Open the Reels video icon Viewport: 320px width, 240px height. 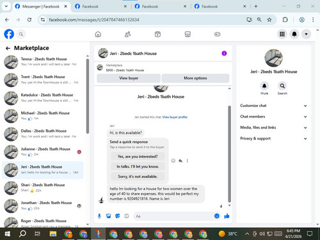coord(157,34)
